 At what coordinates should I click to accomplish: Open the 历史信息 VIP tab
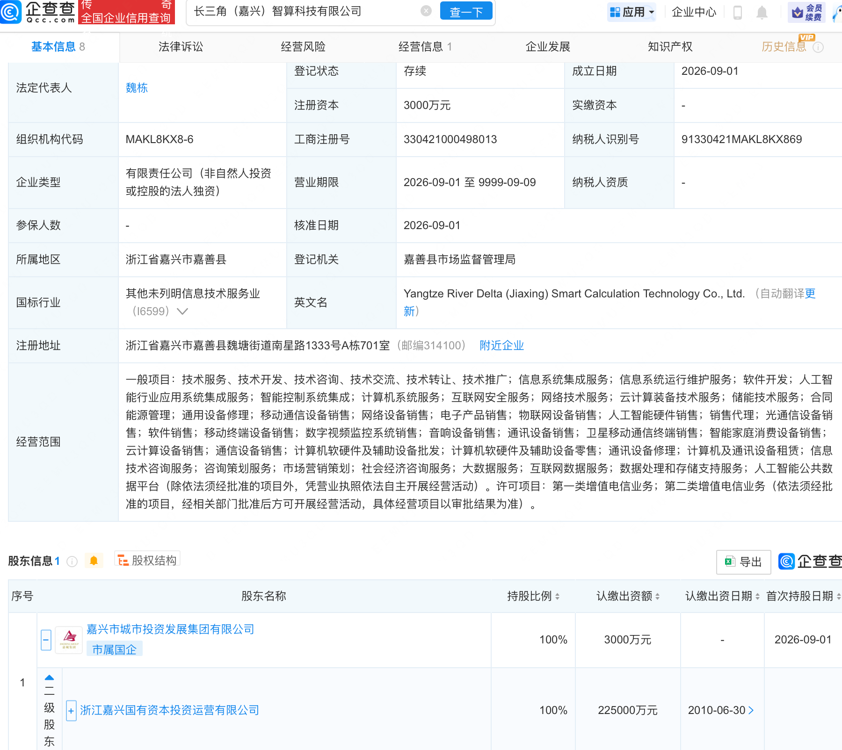[x=784, y=47]
